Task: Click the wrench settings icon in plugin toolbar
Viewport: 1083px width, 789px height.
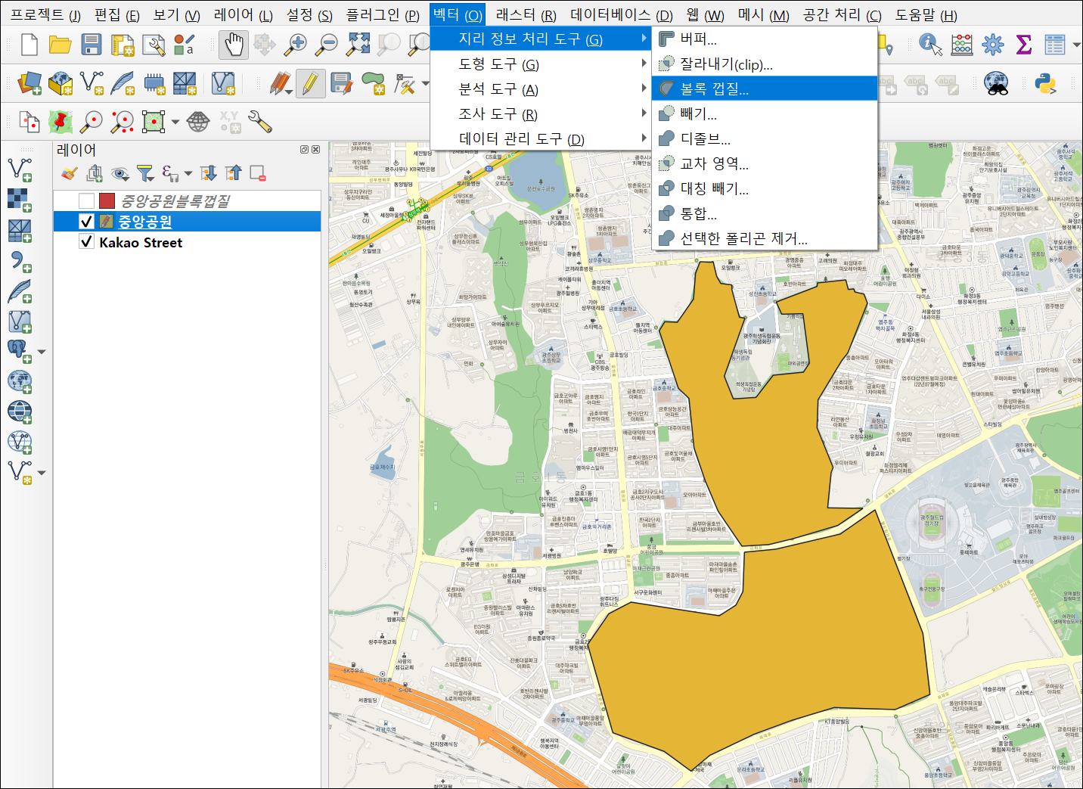Action: click(260, 121)
